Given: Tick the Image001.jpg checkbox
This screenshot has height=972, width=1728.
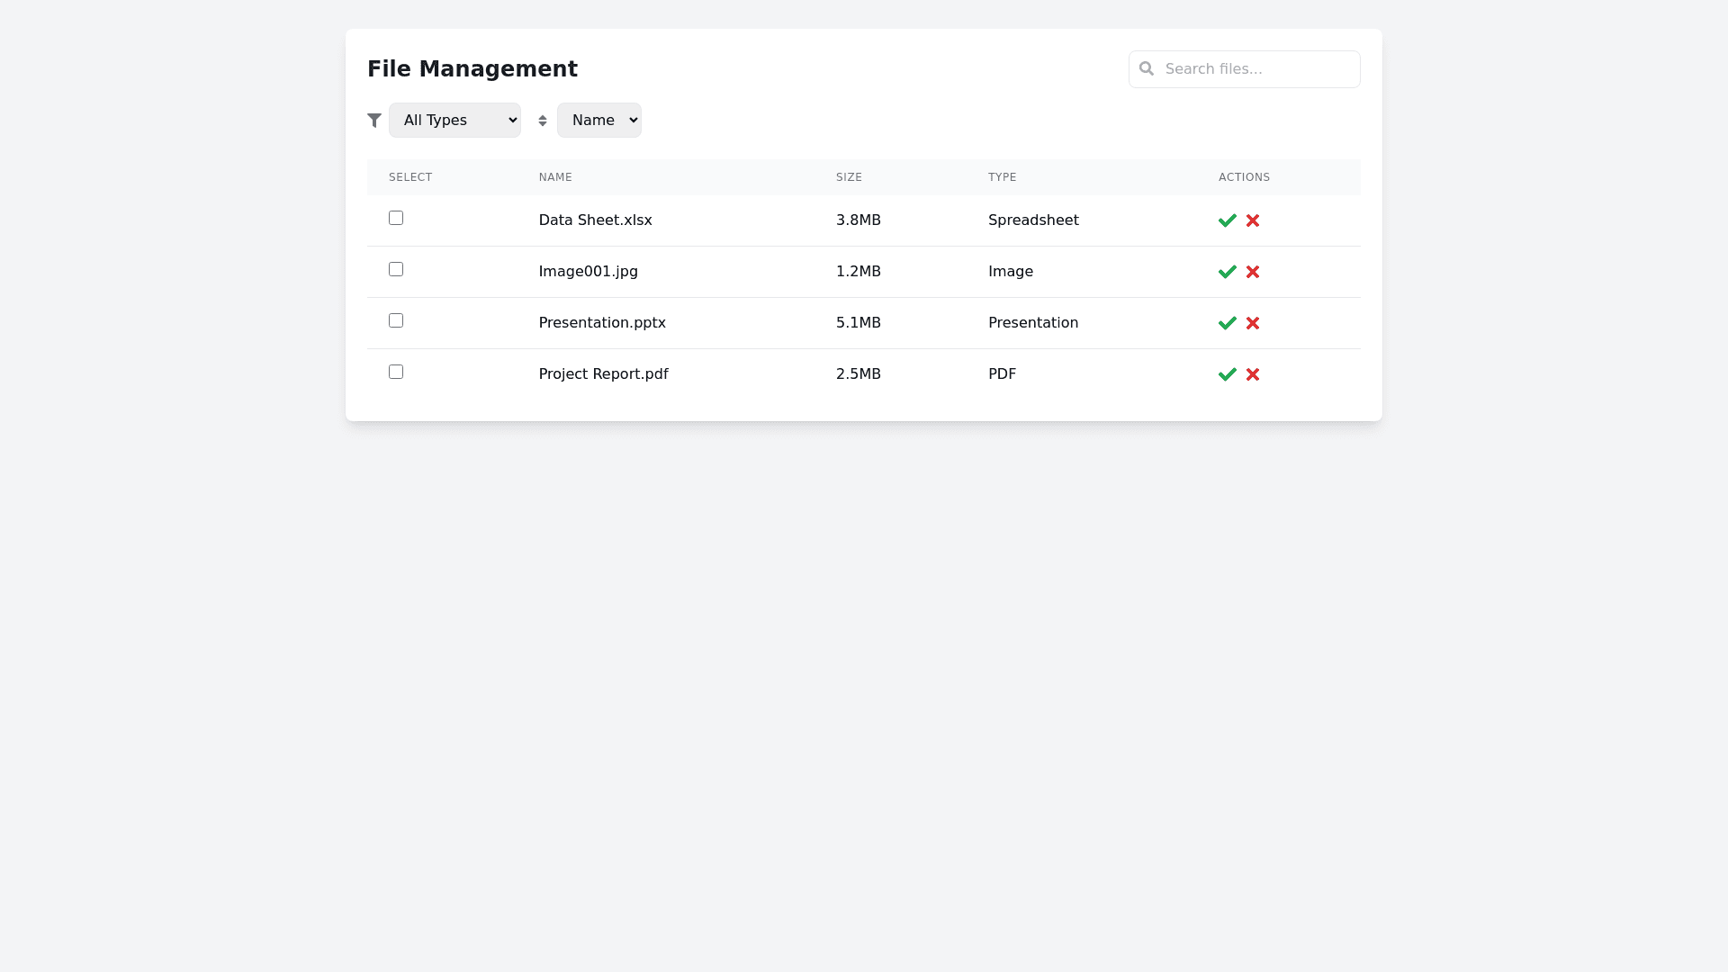Looking at the screenshot, I should tap(396, 269).
